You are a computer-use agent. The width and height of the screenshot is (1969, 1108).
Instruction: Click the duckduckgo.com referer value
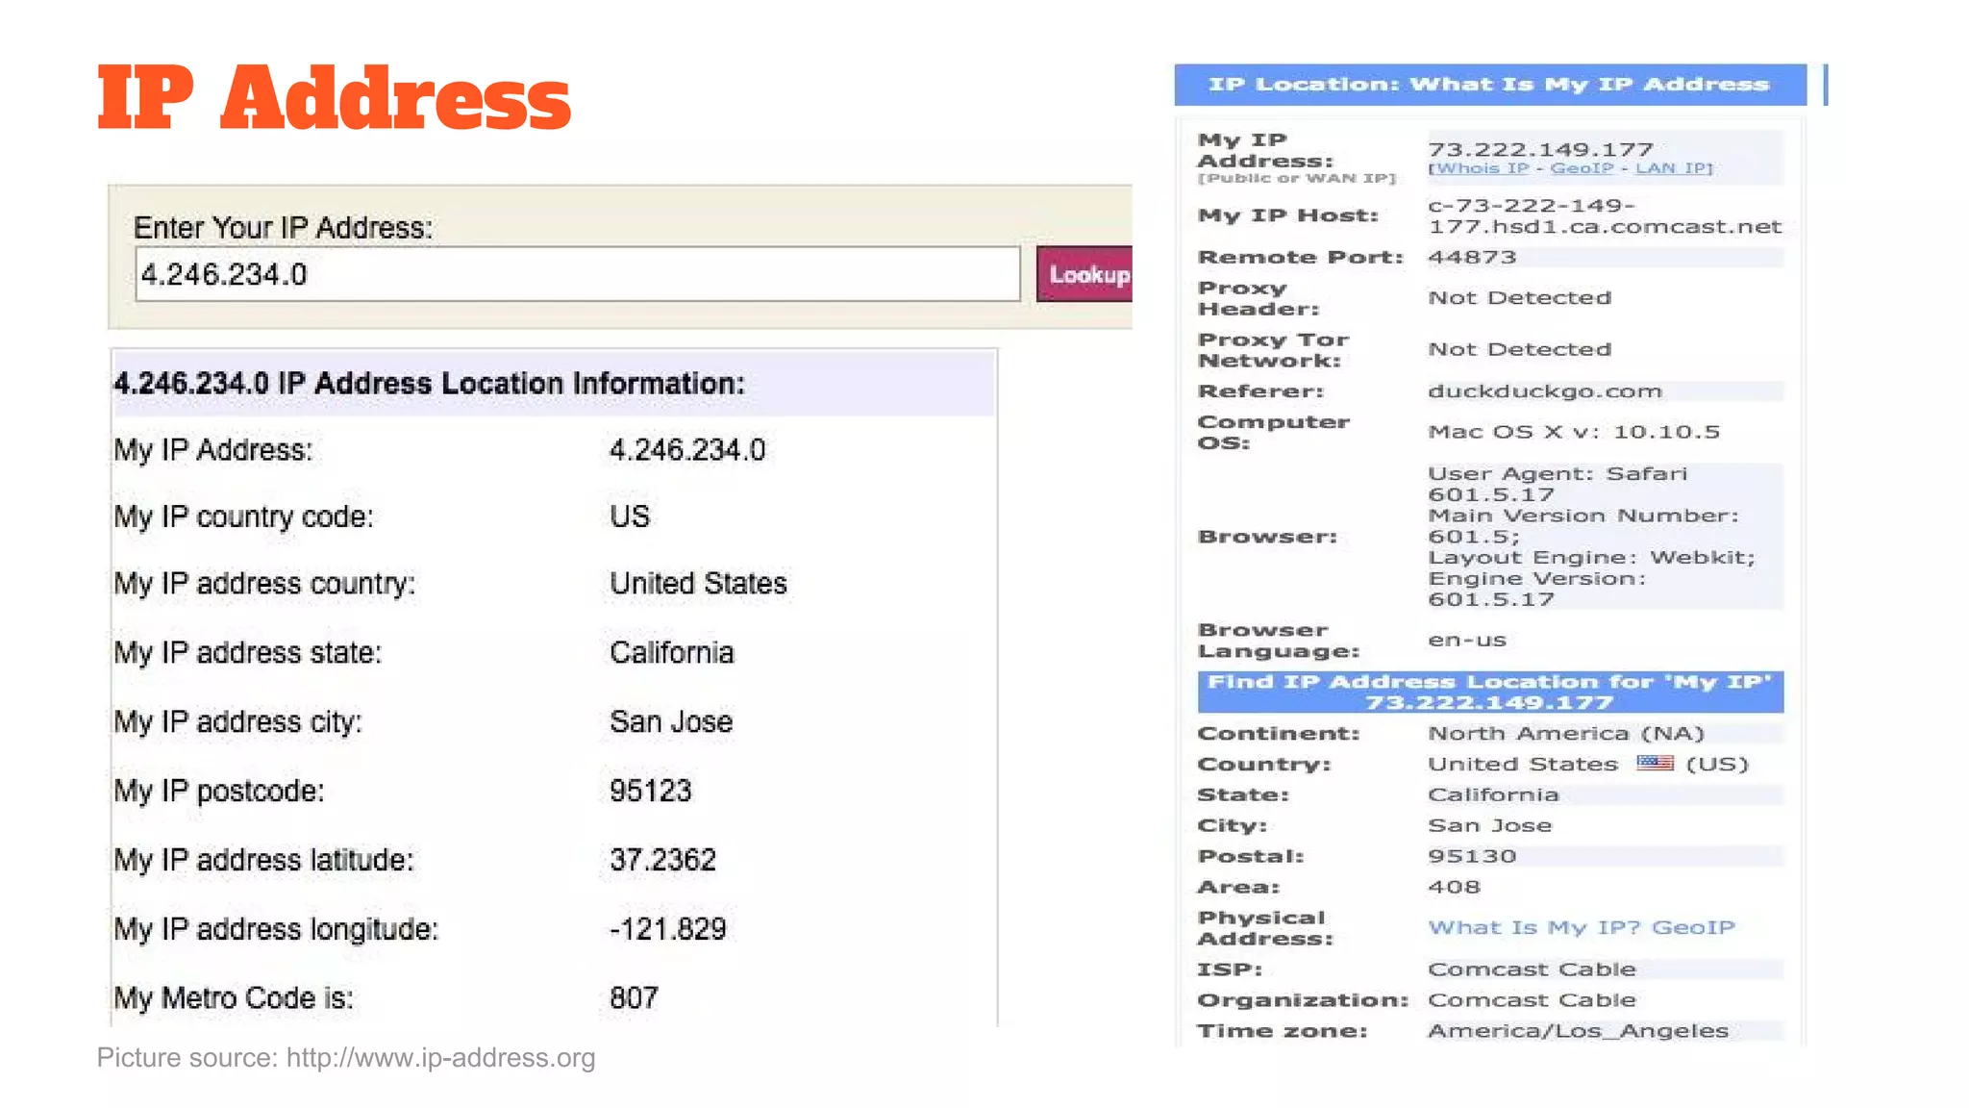[x=1544, y=391]
